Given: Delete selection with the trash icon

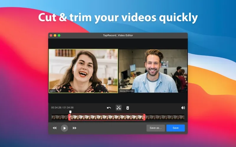Looking at the screenshot, I should tap(128, 108).
